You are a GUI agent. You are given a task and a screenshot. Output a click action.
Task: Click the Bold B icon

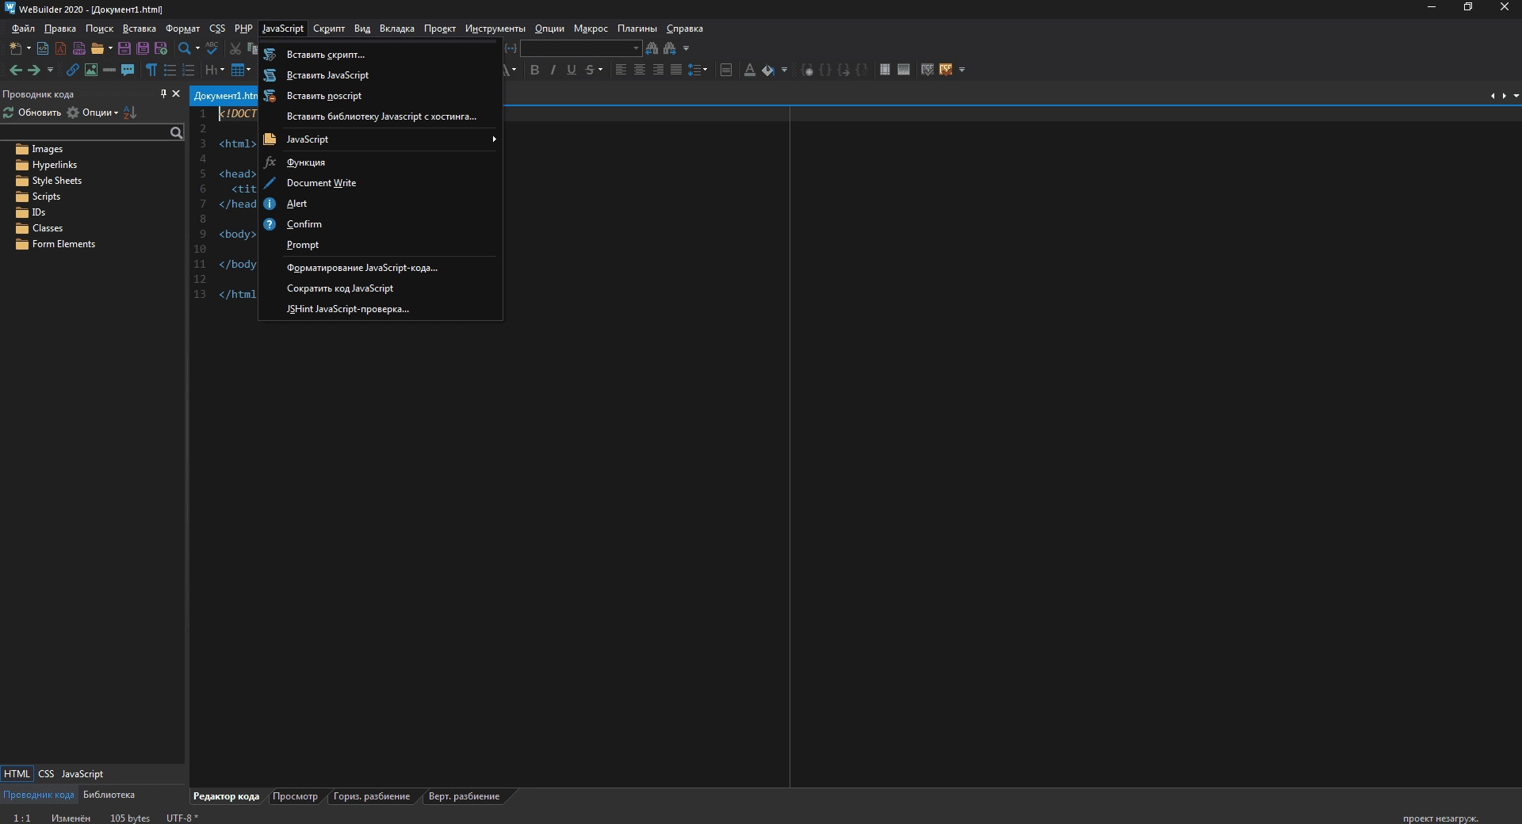(535, 70)
